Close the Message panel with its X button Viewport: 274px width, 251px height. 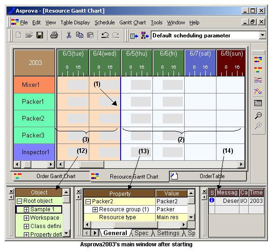pos(204,192)
